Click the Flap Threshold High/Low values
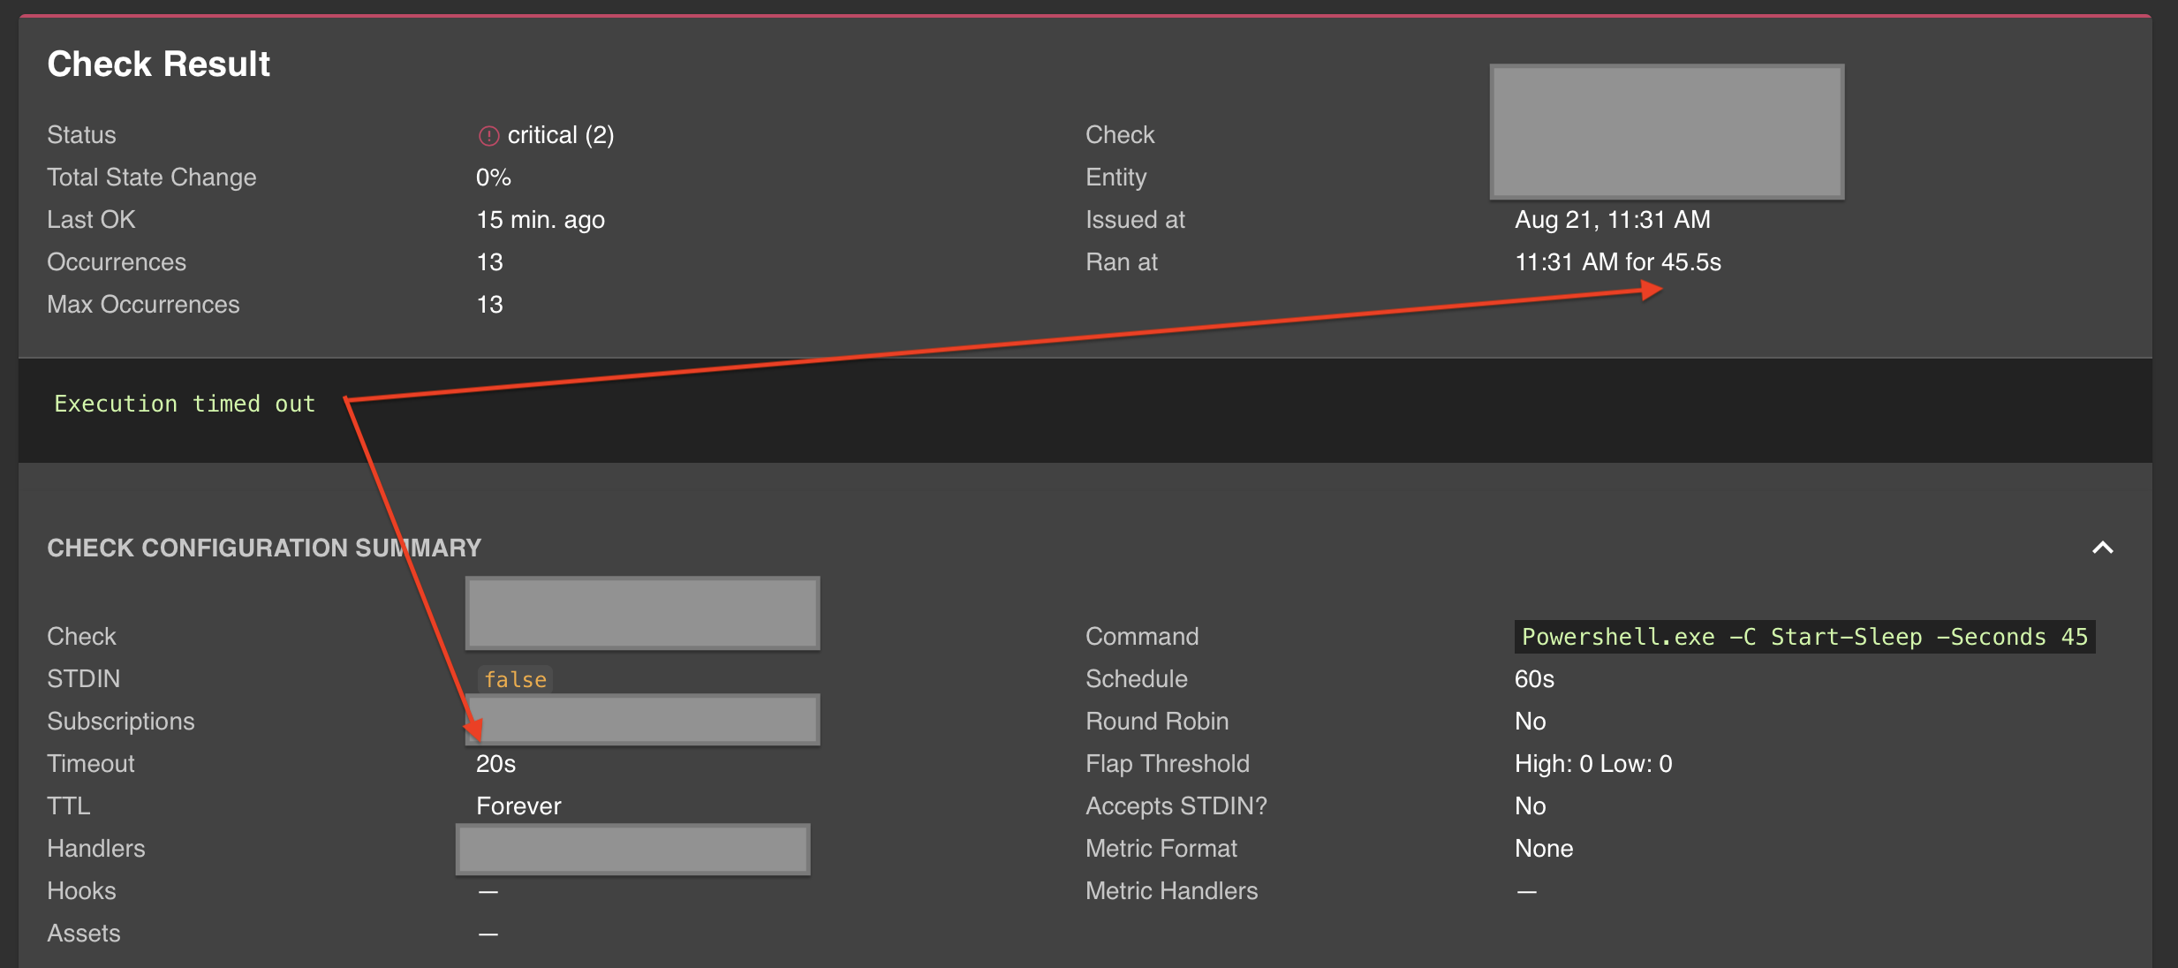The height and width of the screenshot is (968, 2178). click(x=1593, y=763)
